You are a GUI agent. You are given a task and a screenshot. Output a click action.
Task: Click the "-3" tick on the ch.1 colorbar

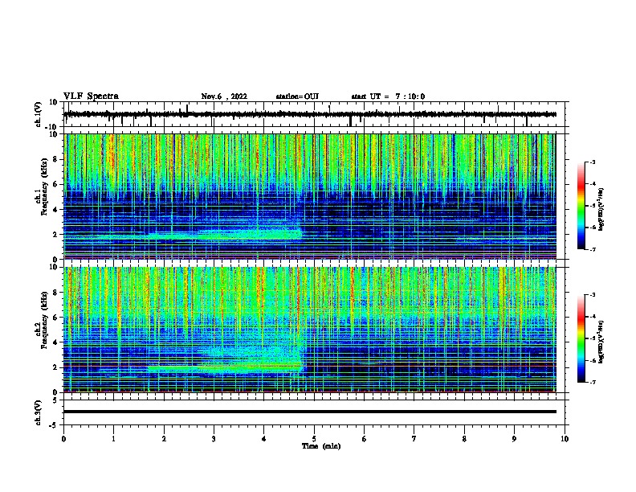(592, 162)
